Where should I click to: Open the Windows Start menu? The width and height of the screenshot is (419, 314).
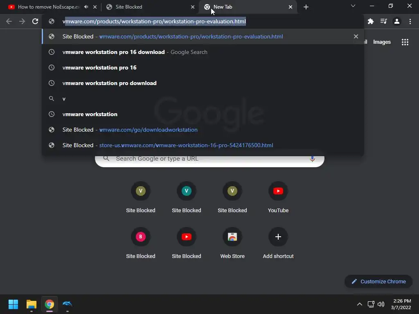(x=13, y=304)
